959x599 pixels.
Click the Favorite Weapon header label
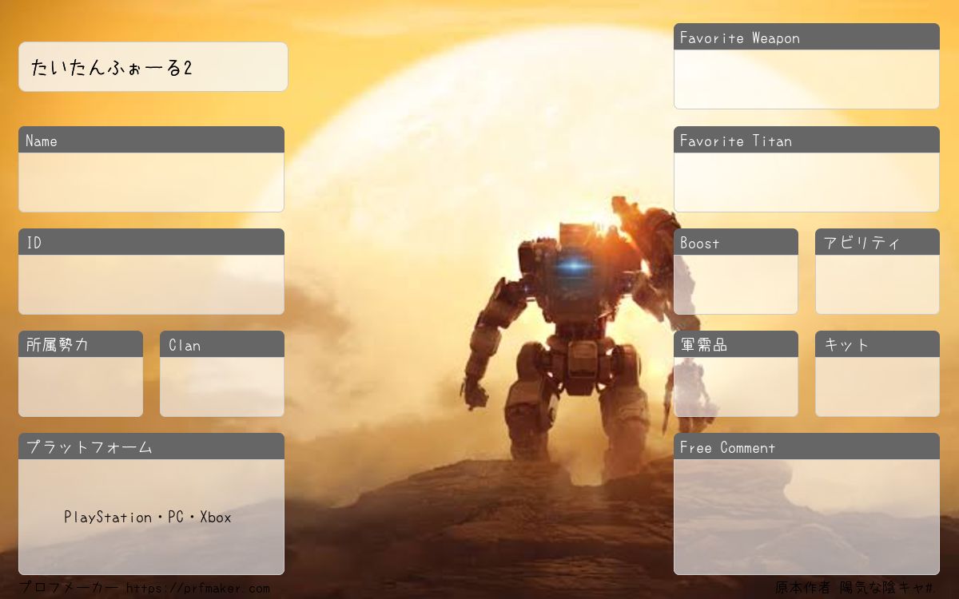coord(740,38)
